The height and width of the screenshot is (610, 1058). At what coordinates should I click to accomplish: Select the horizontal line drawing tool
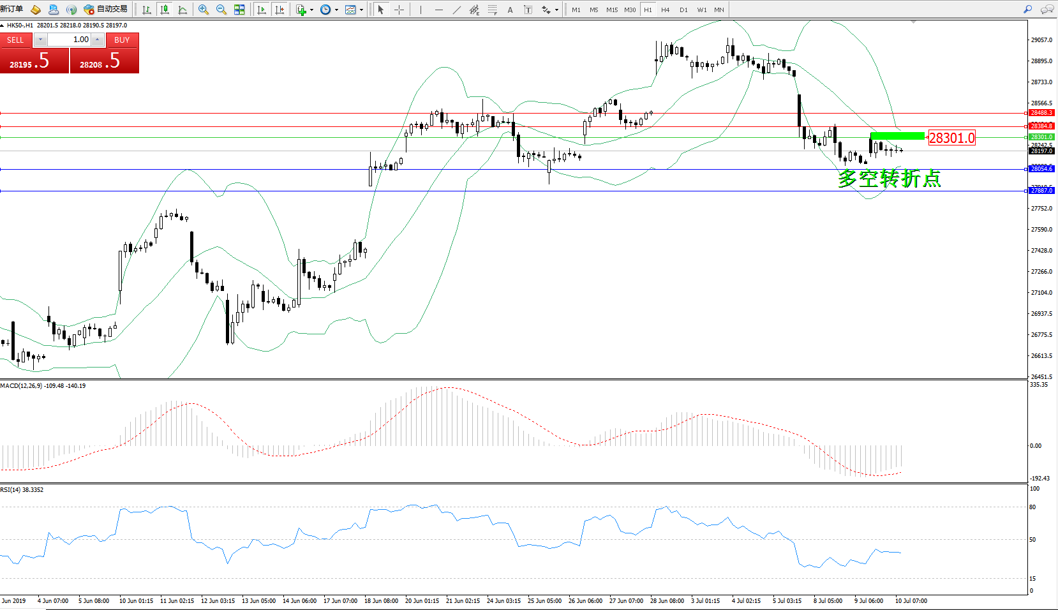coord(438,10)
